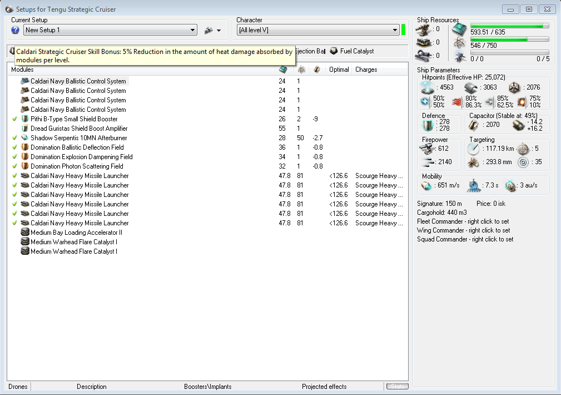This screenshot has height=395, width=561.
Task: Click the scan resolution icon beside 293.8 mm
Action: click(x=473, y=162)
